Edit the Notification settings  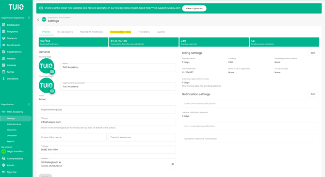click(x=313, y=94)
